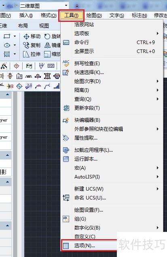The height and width of the screenshot is (257, 167).
Task: Click the center mark target icon
Action: tap(16, 66)
